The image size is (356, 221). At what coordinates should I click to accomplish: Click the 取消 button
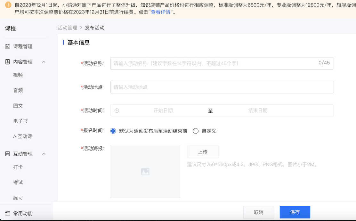click(258, 212)
